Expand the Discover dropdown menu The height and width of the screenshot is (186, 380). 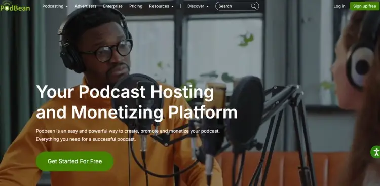click(x=198, y=6)
